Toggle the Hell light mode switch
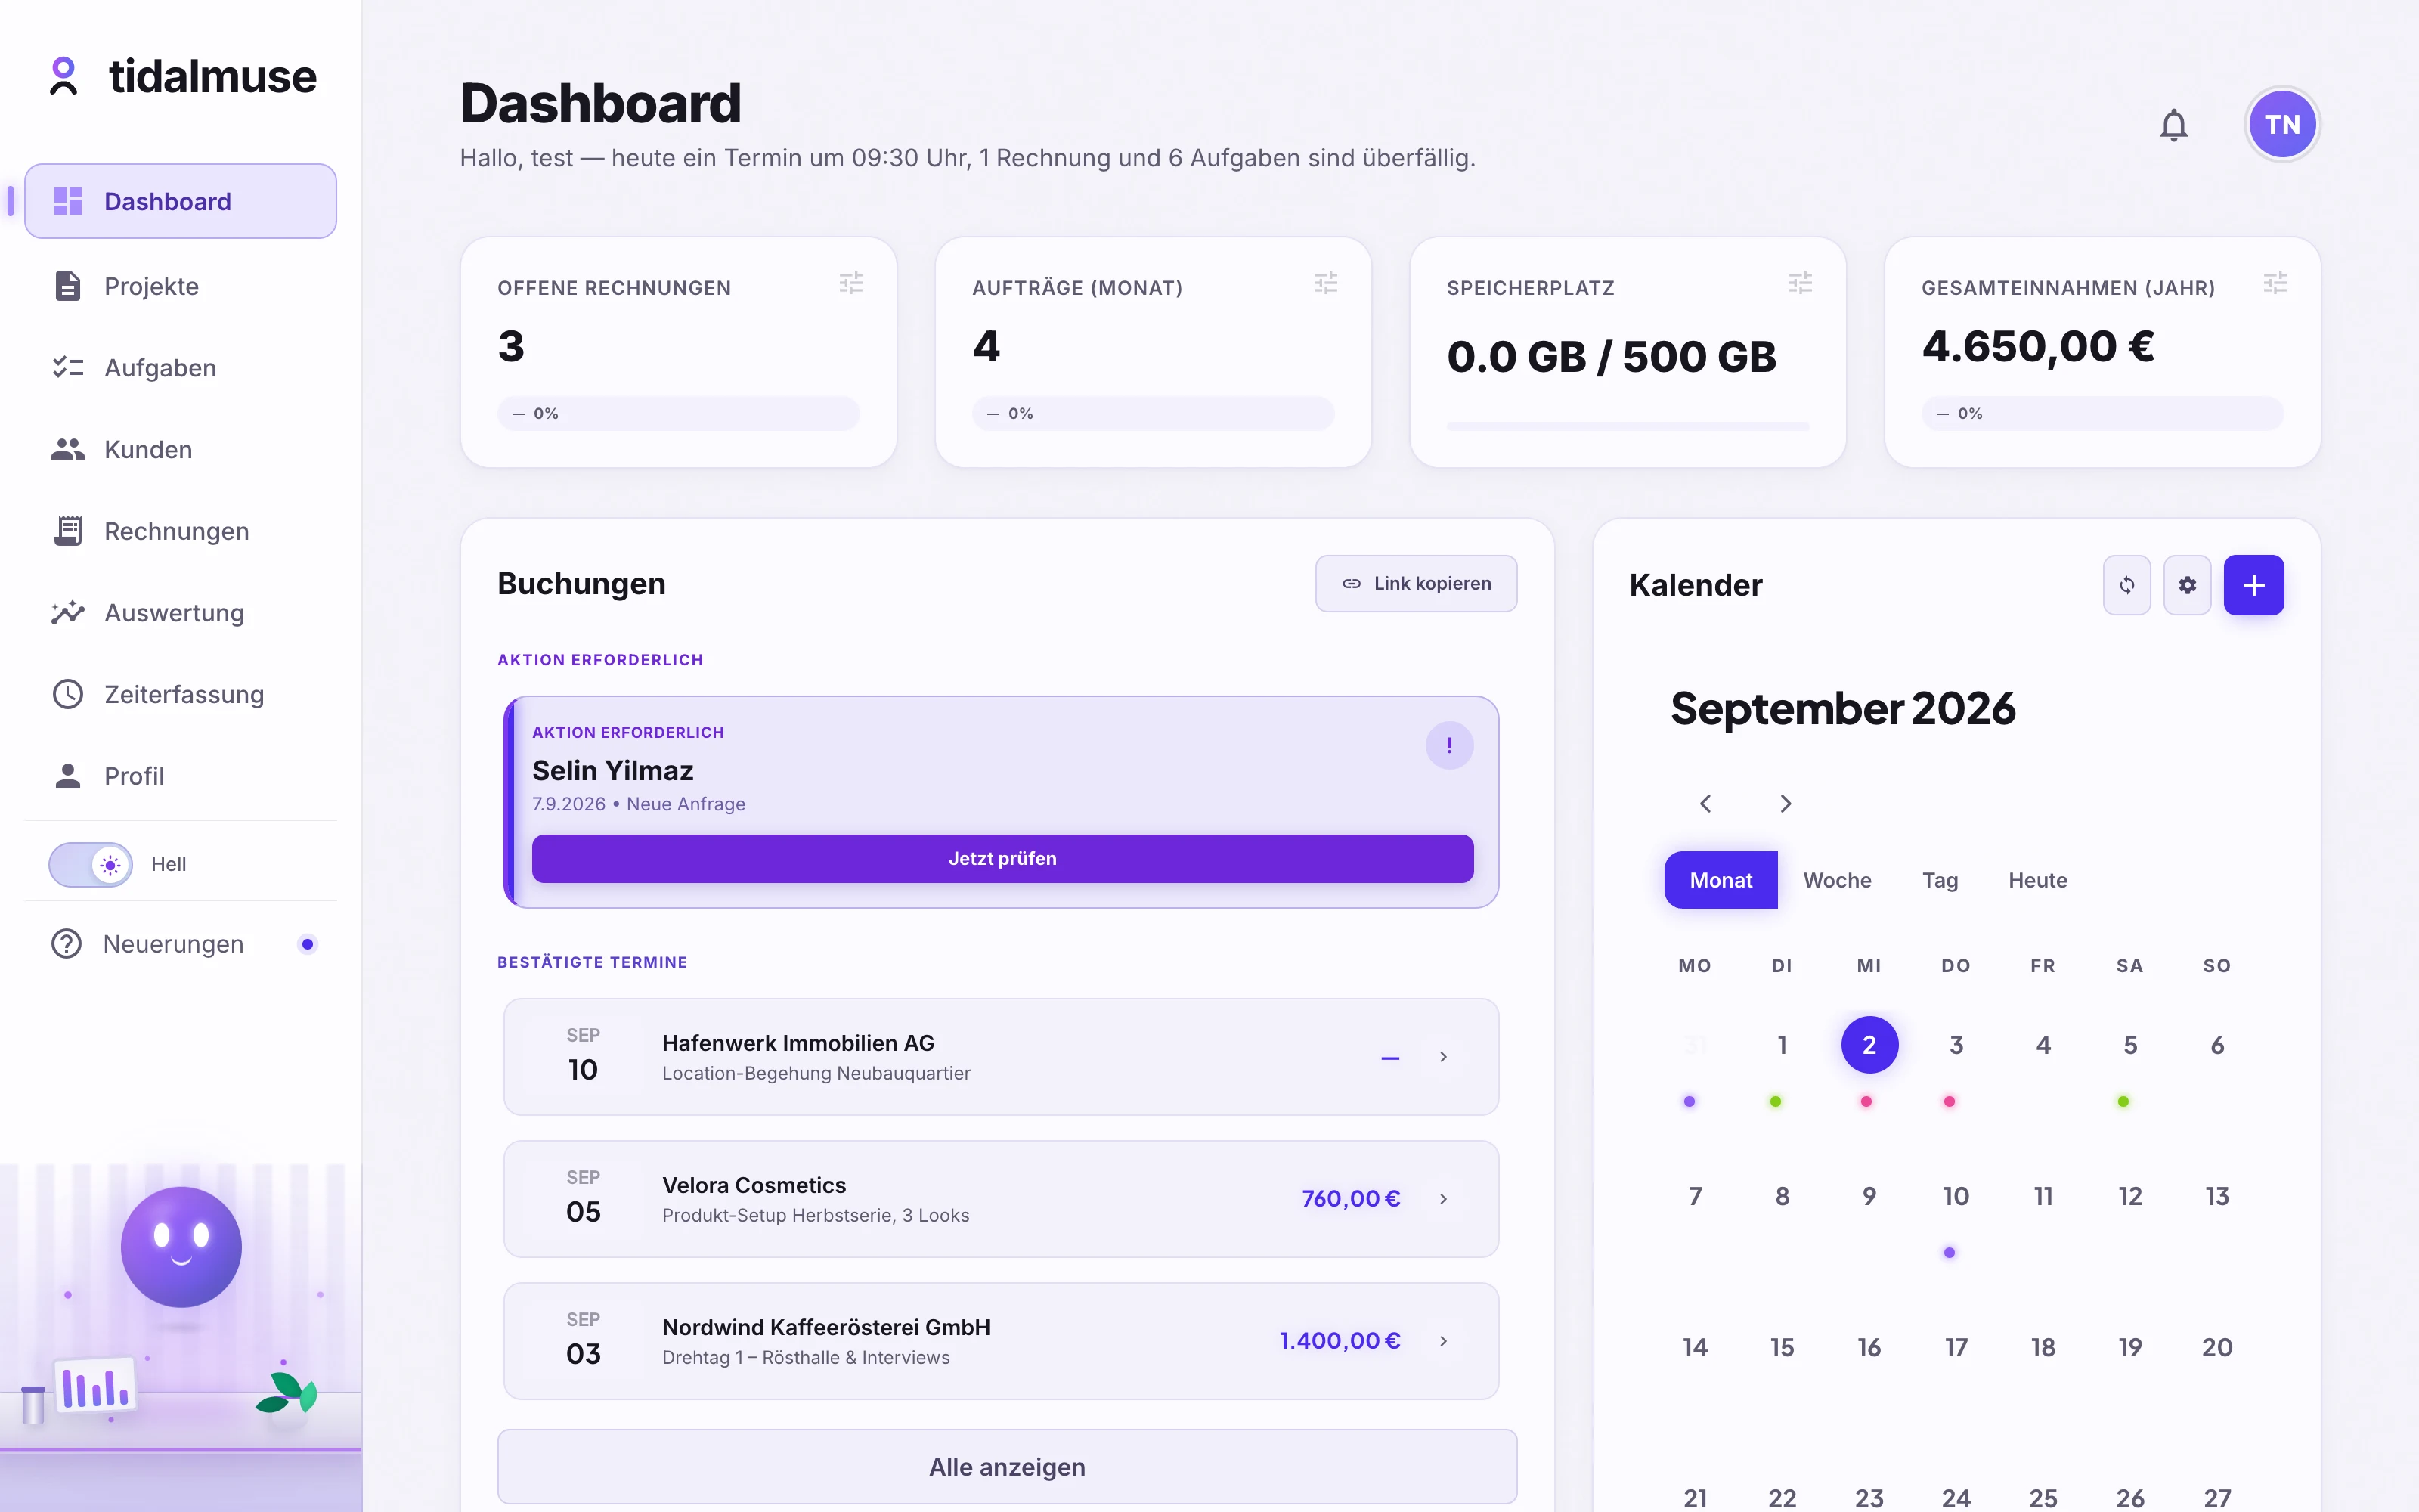 point(91,864)
